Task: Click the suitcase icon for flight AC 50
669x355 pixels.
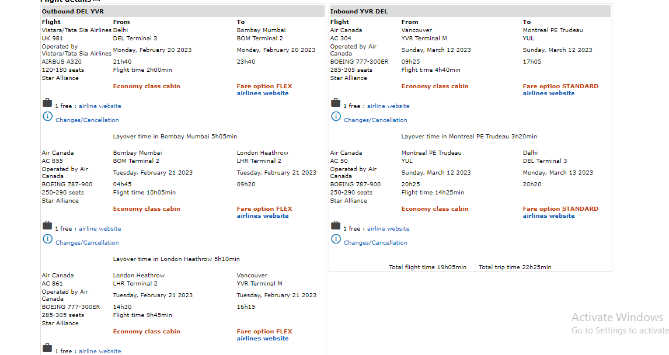Action: [336, 226]
